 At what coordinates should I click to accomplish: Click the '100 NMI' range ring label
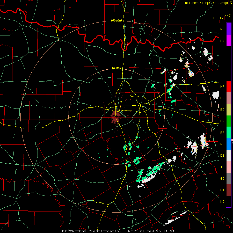[116, 20]
